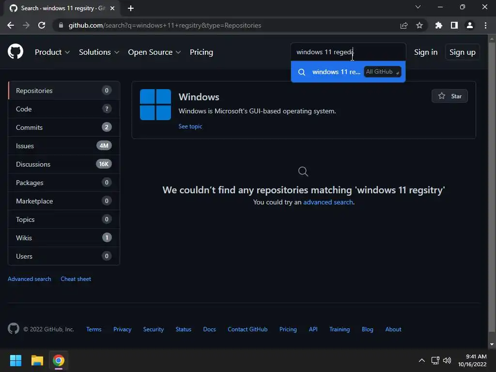Close the GitHub search tab
Screen dimensions: 496x372
[112, 8]
